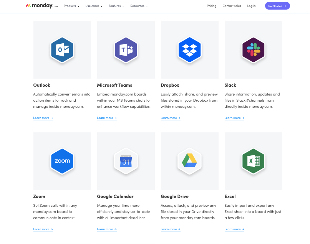Click the Google Calendar hexagon icon

(x=126, y=161)
